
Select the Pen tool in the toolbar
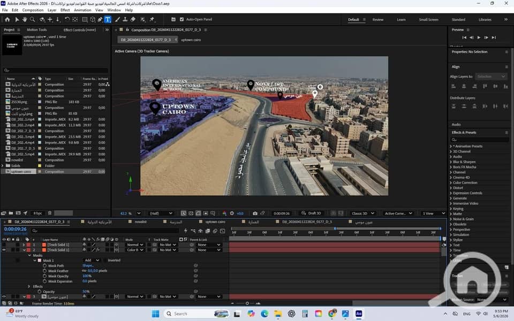point(100,19)
